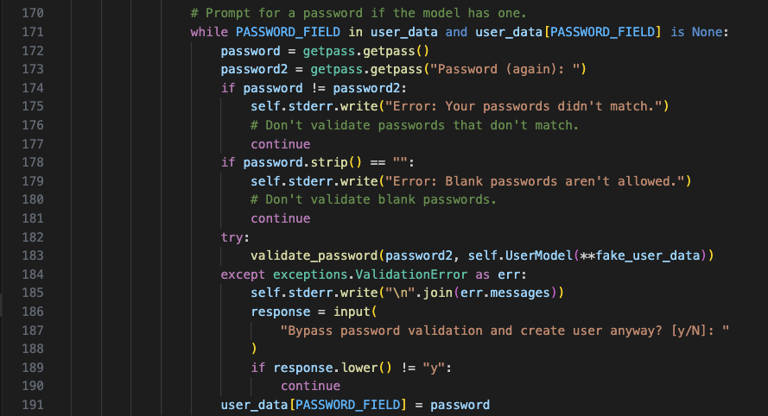Place cursor on 'None' at line 171
This screenshot has height=416, width=768.
pos(707,32)
